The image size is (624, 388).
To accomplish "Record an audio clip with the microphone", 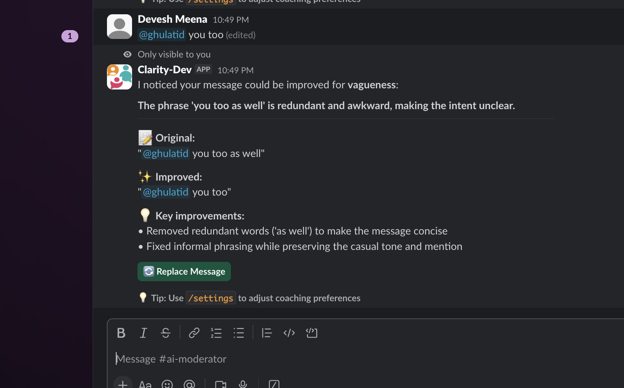I will pyautogui.click(x=242, y=384).
